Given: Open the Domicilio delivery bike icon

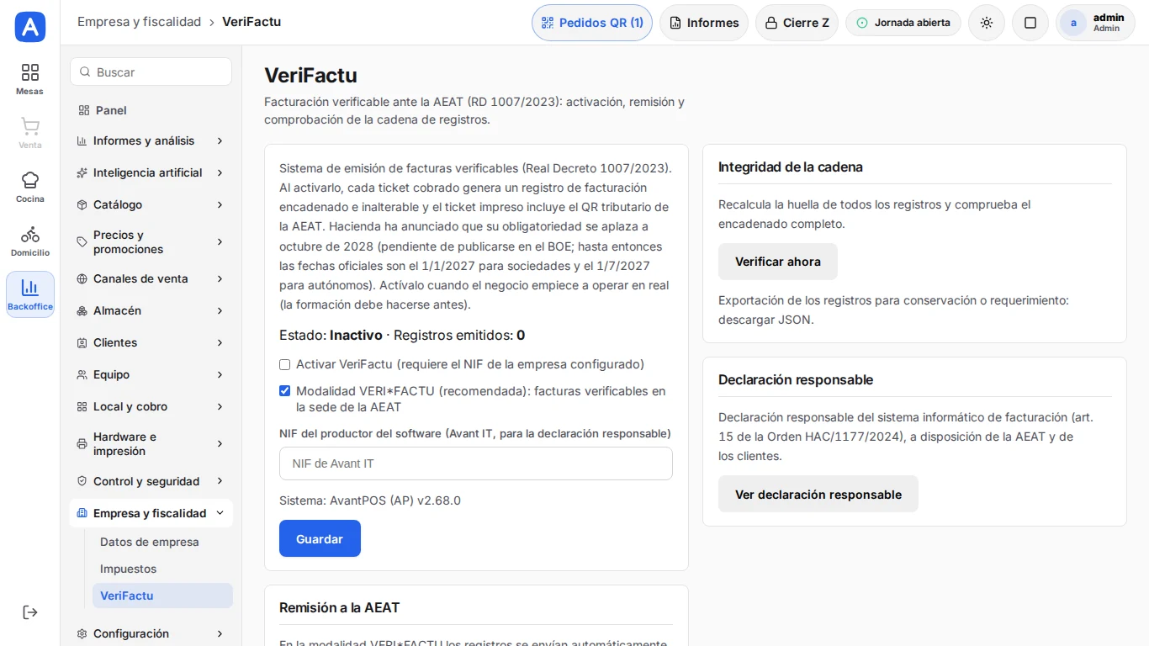Looking at the screenshot, I should pos(30,234).
